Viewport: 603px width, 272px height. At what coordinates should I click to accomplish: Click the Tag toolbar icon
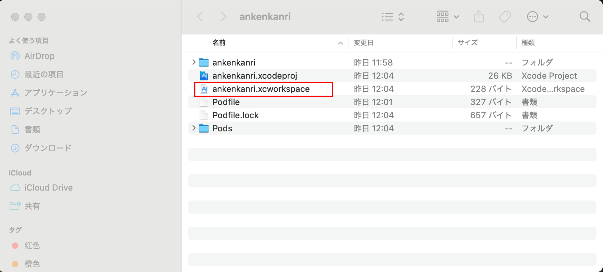[505, 17]
